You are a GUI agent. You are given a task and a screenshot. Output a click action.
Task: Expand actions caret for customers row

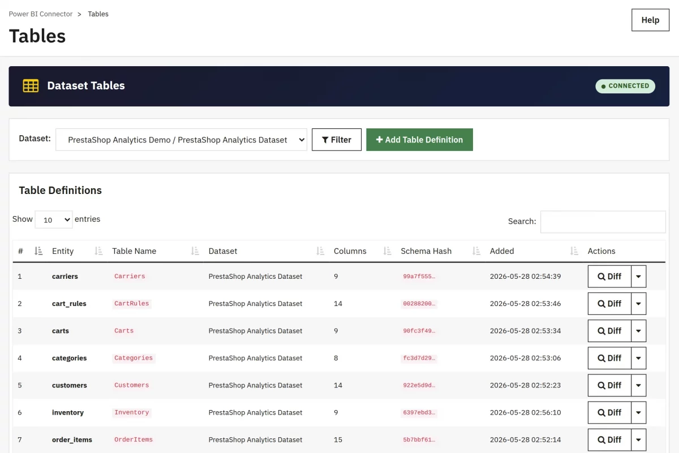point(638,385)
